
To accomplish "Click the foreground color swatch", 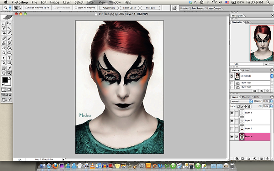I will click(5, 80).
